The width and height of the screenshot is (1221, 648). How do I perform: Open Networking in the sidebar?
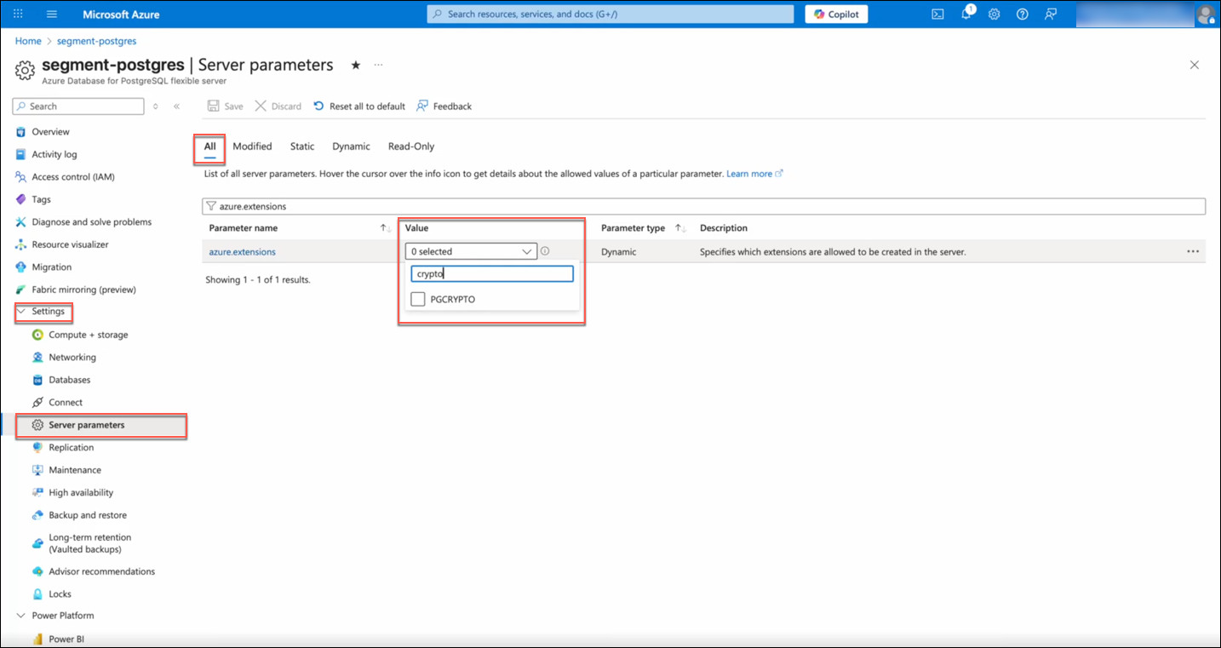click(x=72, y=358)
